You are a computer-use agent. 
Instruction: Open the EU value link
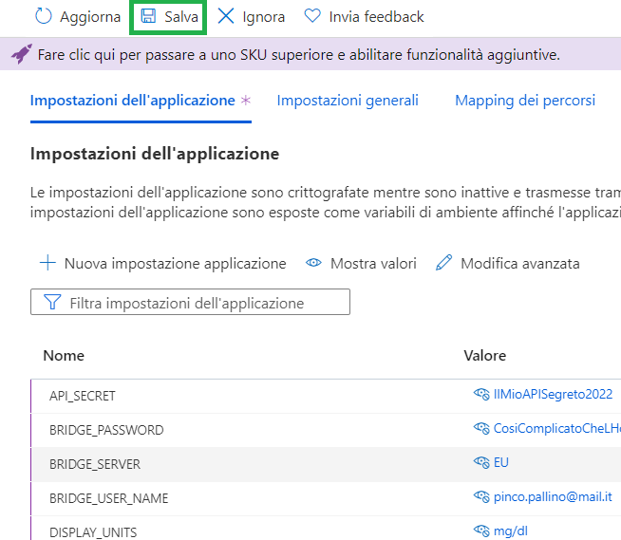pos(501,462)
